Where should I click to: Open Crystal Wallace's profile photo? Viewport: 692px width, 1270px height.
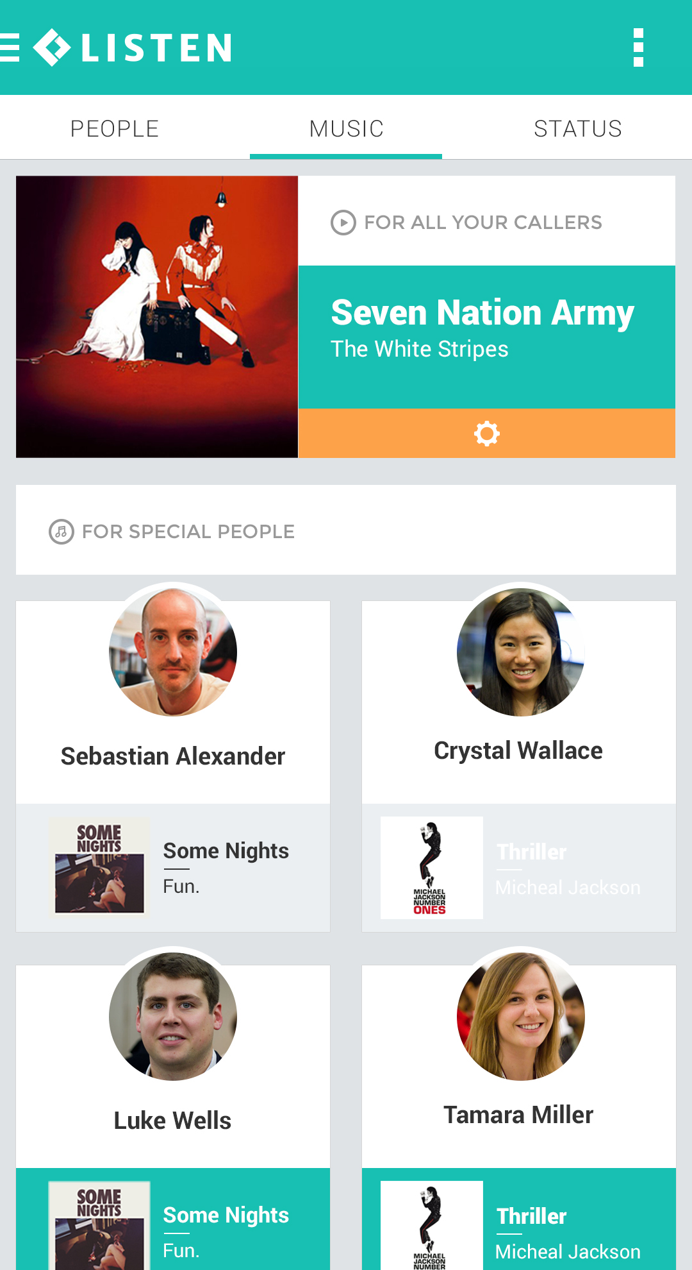click(521, 652)
